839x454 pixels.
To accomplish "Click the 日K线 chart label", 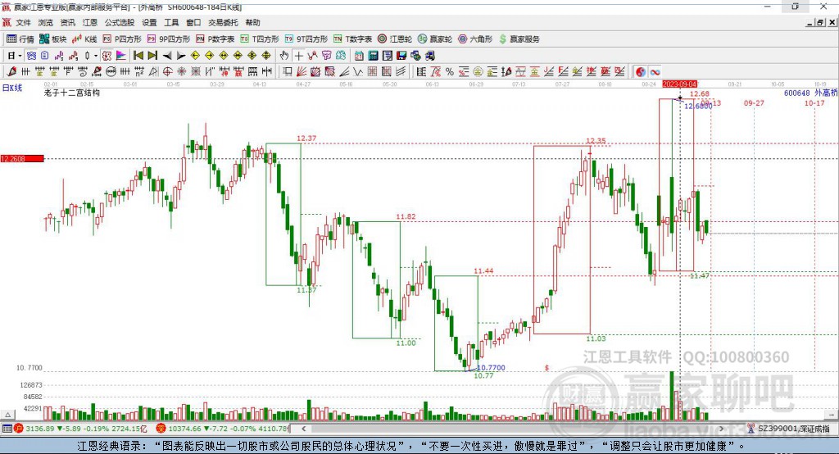I will 12,88.
